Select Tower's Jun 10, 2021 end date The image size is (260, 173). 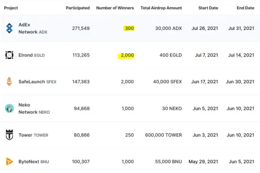[x=240, y=135]
